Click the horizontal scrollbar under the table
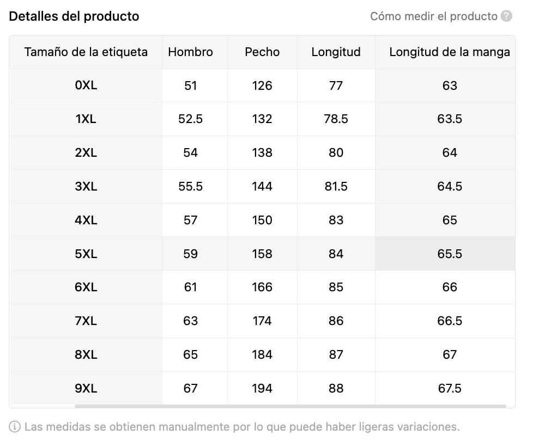Screen dimensions: 533x441 290,406
